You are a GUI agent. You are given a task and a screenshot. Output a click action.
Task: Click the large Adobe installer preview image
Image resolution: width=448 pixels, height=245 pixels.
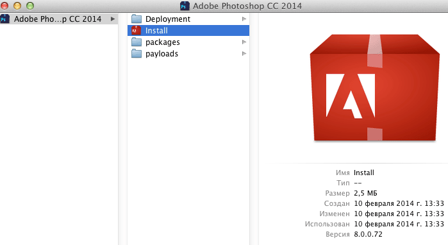coord(374,87)
